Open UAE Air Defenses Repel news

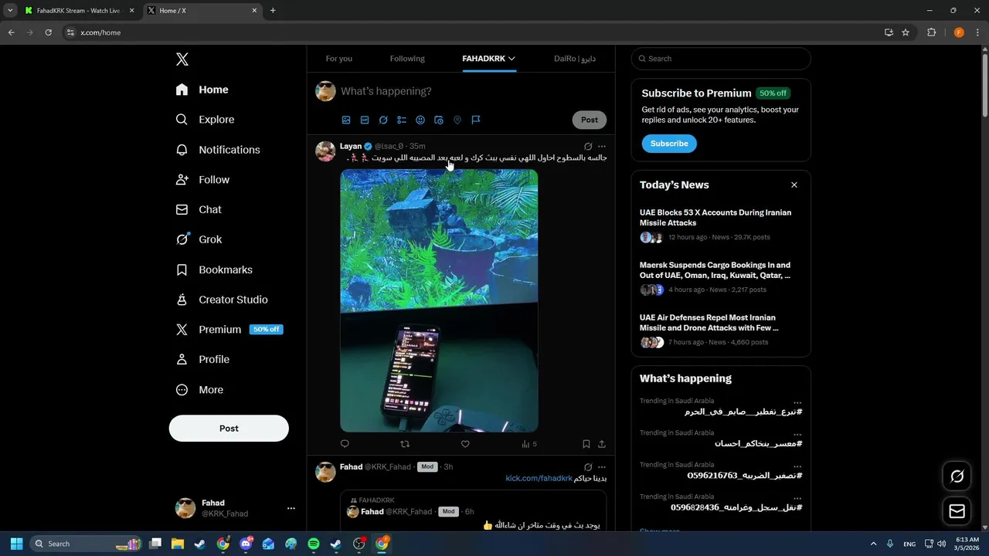[709, 323]
